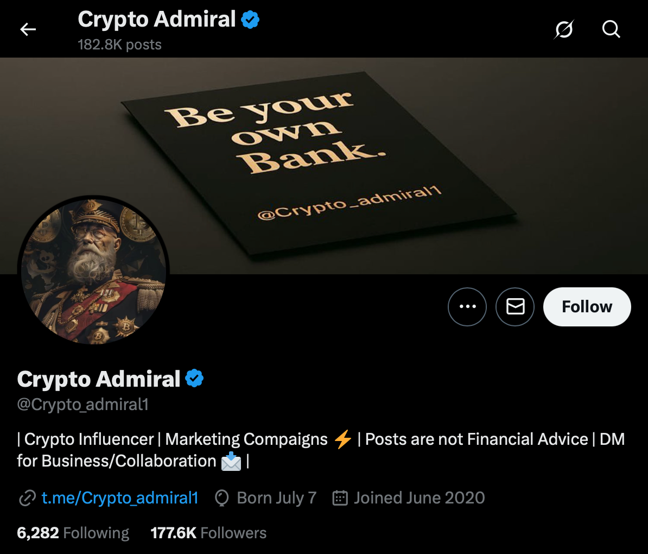
Task: Click the 177.6K Followers count
Action: (208, 533)
